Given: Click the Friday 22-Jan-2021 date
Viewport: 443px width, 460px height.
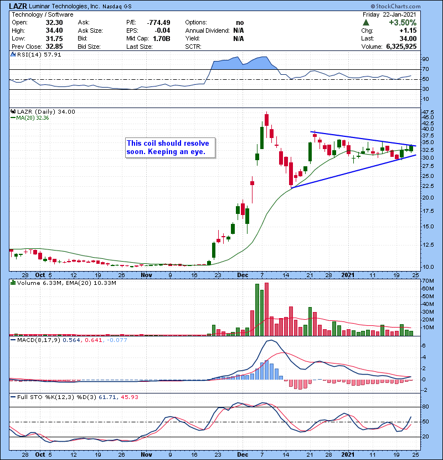Looking at the screenshot, I should point(389,14).
